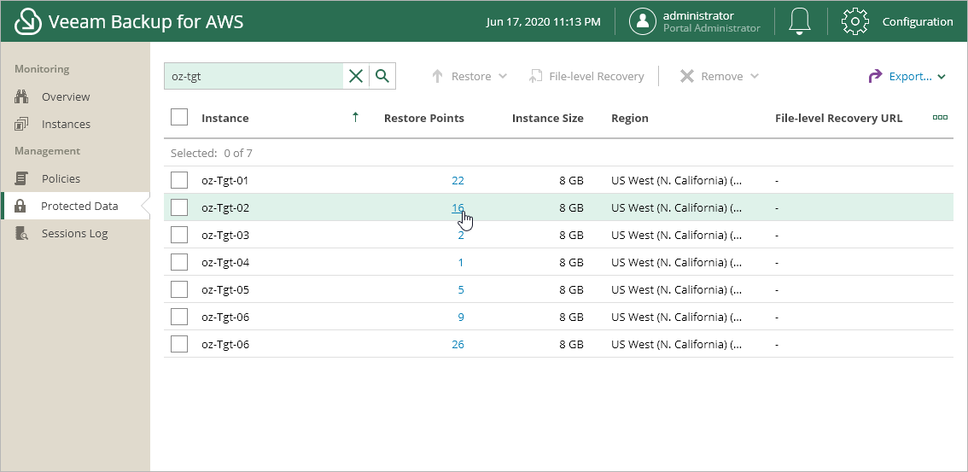Viewport: 968px width, 472px height.
Task: Click the Overview binoculars icon
Action: (x=21, y=96)
